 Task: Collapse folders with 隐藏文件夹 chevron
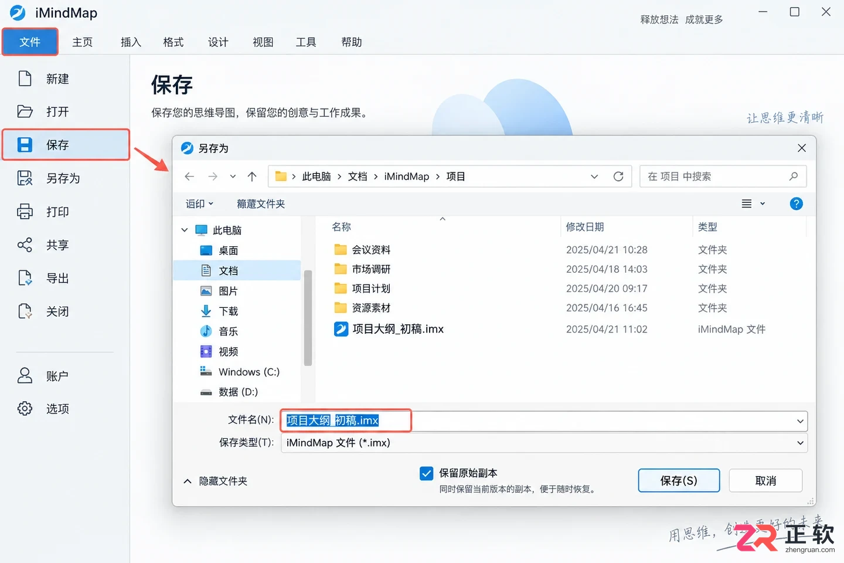coord(188,481)
